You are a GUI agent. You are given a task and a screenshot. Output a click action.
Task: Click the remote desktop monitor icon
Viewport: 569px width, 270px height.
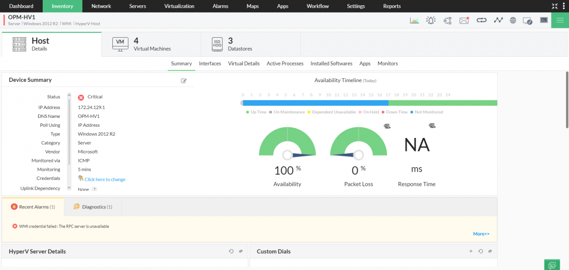[528, 21]
